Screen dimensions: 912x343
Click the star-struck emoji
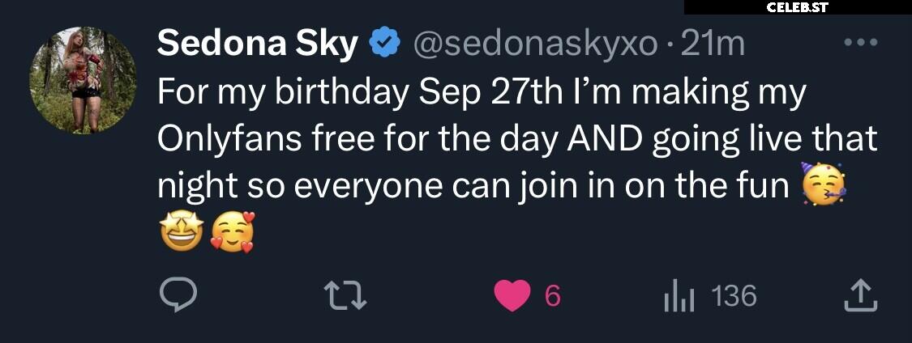[182, 231]
